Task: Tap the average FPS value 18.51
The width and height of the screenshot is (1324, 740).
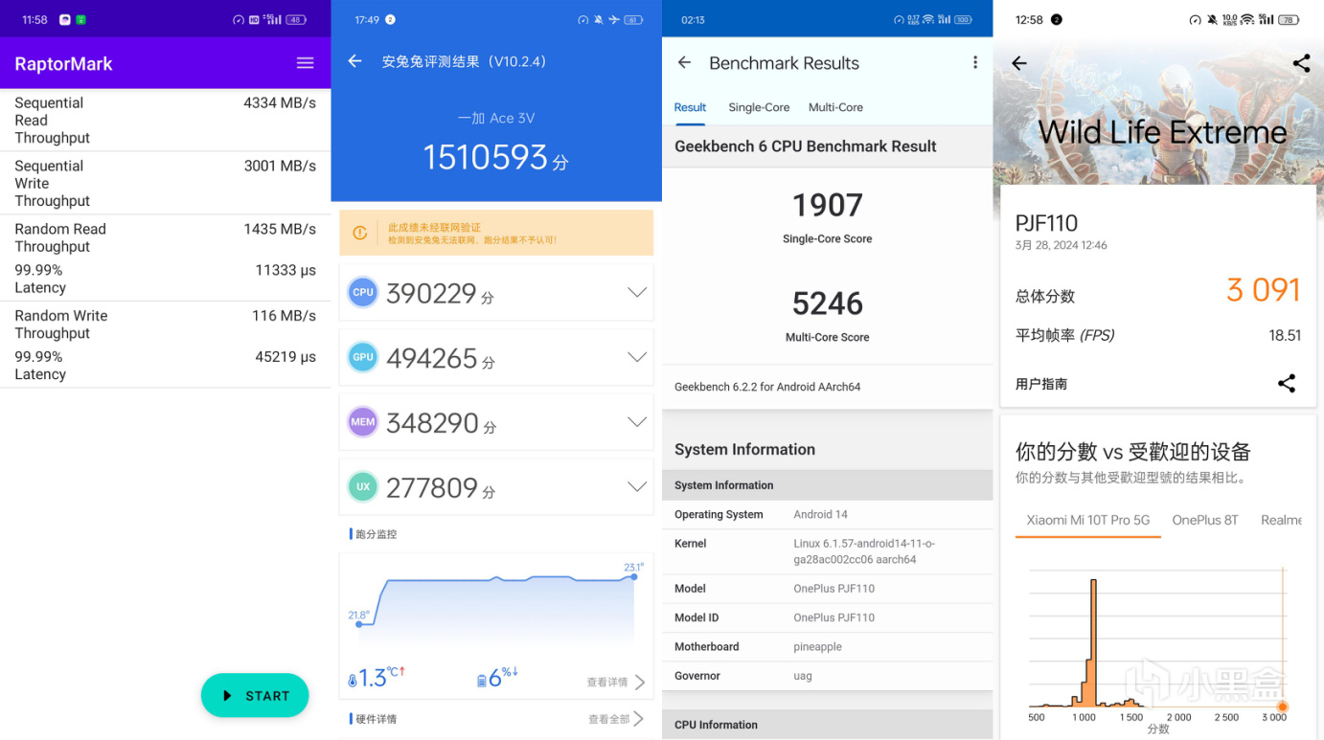Action: point(1285,335)
